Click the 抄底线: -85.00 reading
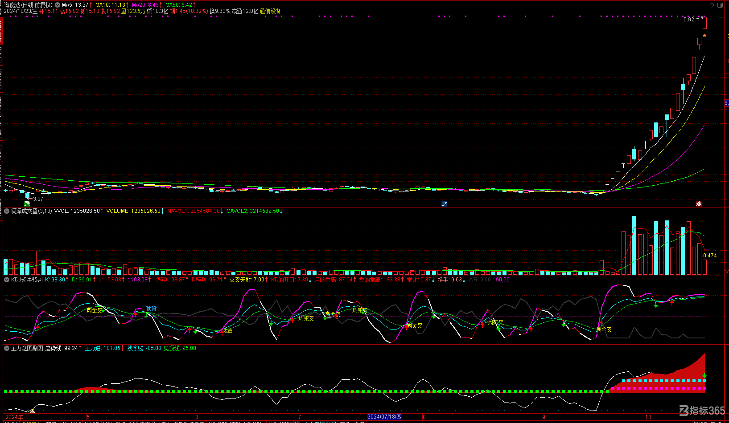The height and width of the screenshot is (423, 729). click(x=144, y=348)
